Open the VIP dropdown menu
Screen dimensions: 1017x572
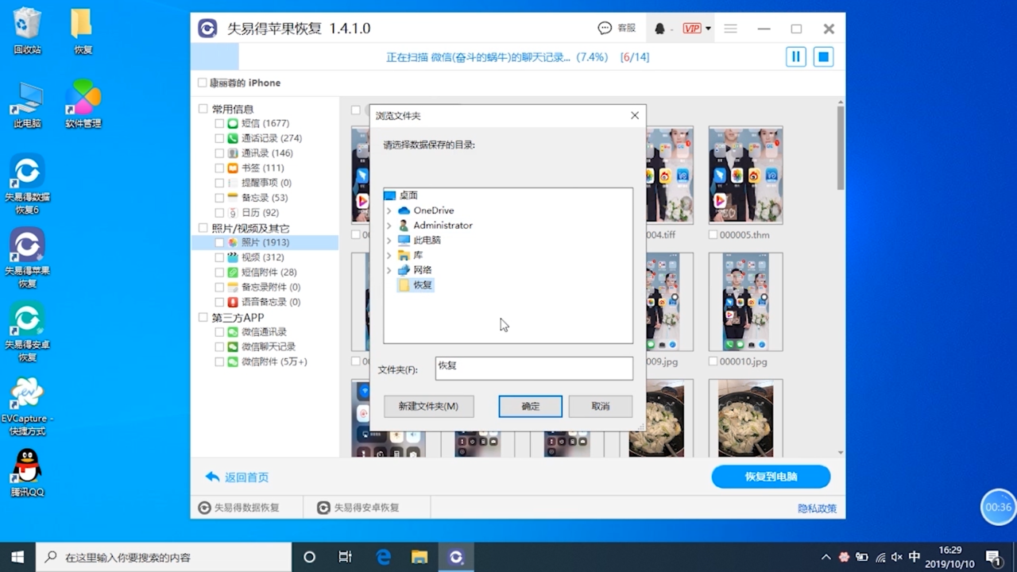(697, 29)
